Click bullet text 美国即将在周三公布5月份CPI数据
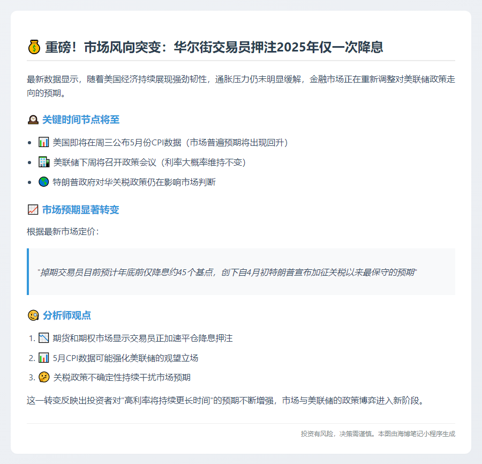482x464 pixels. pos(171,143)
